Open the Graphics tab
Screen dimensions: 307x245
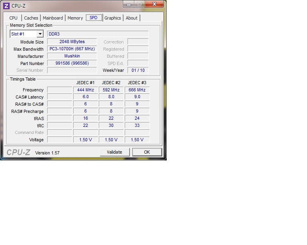click(113, 18)
